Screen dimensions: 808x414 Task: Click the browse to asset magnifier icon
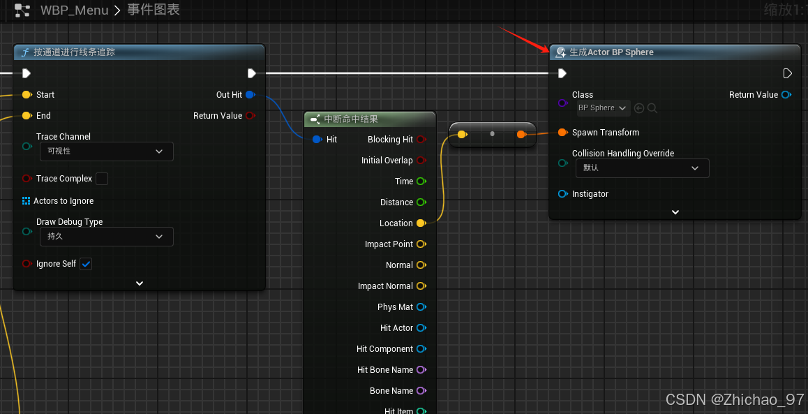coord(652,108)
